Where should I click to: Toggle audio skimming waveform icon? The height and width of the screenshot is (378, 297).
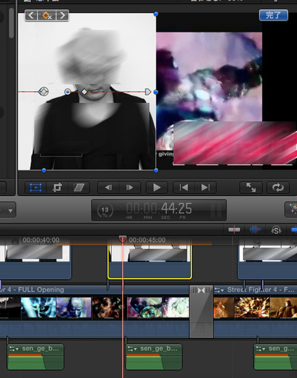tap(255, 230)
